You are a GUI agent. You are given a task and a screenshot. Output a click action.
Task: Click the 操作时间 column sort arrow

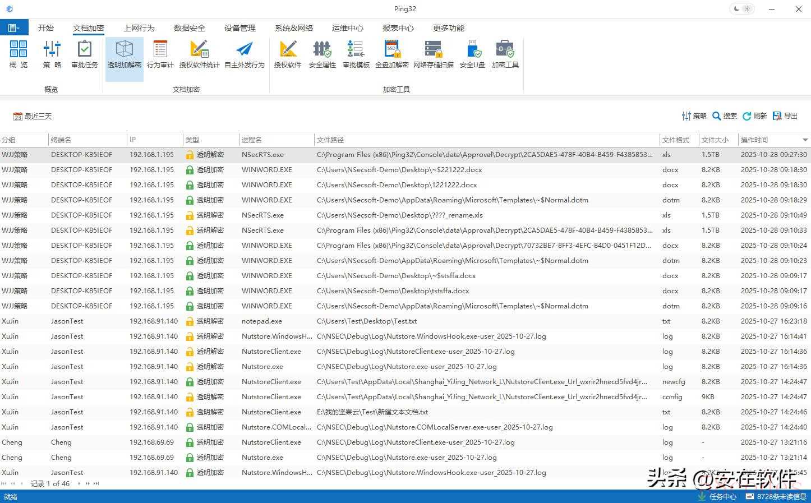[805, 140]
